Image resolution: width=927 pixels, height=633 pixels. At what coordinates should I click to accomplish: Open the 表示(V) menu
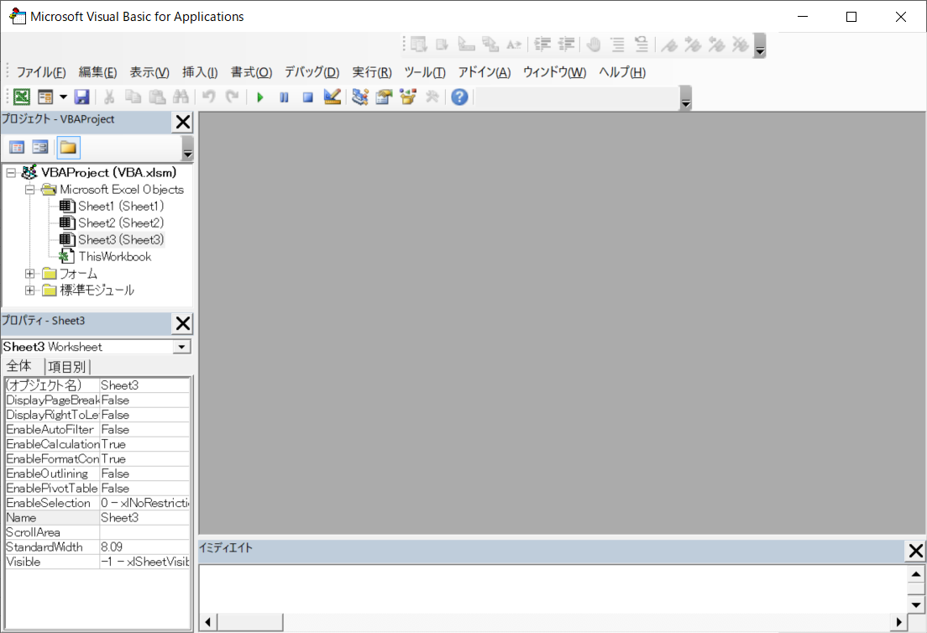pos(149,72)
